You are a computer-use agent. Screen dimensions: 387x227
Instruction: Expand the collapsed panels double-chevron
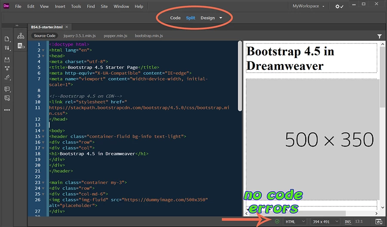tap(17, 25)
